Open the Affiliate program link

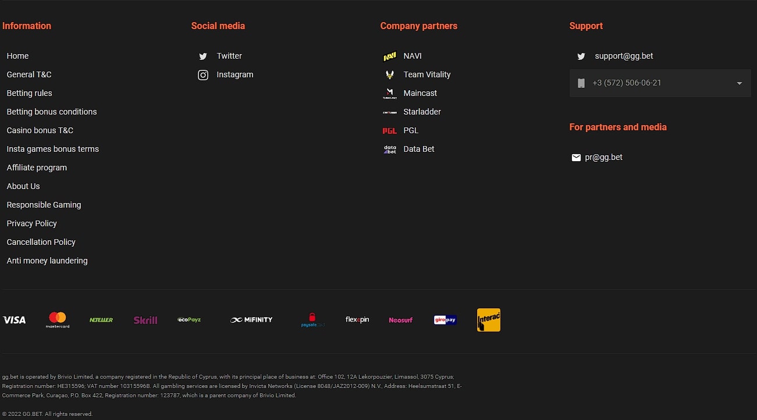(x=37, y=168)
